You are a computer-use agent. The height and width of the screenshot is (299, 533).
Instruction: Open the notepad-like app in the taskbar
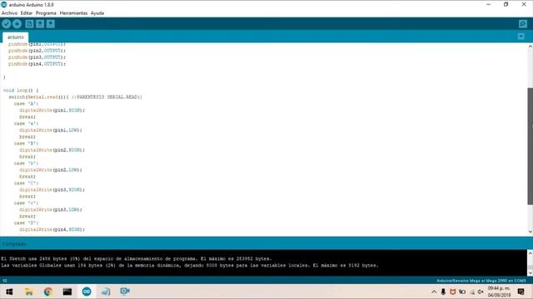tap(106, 292)
